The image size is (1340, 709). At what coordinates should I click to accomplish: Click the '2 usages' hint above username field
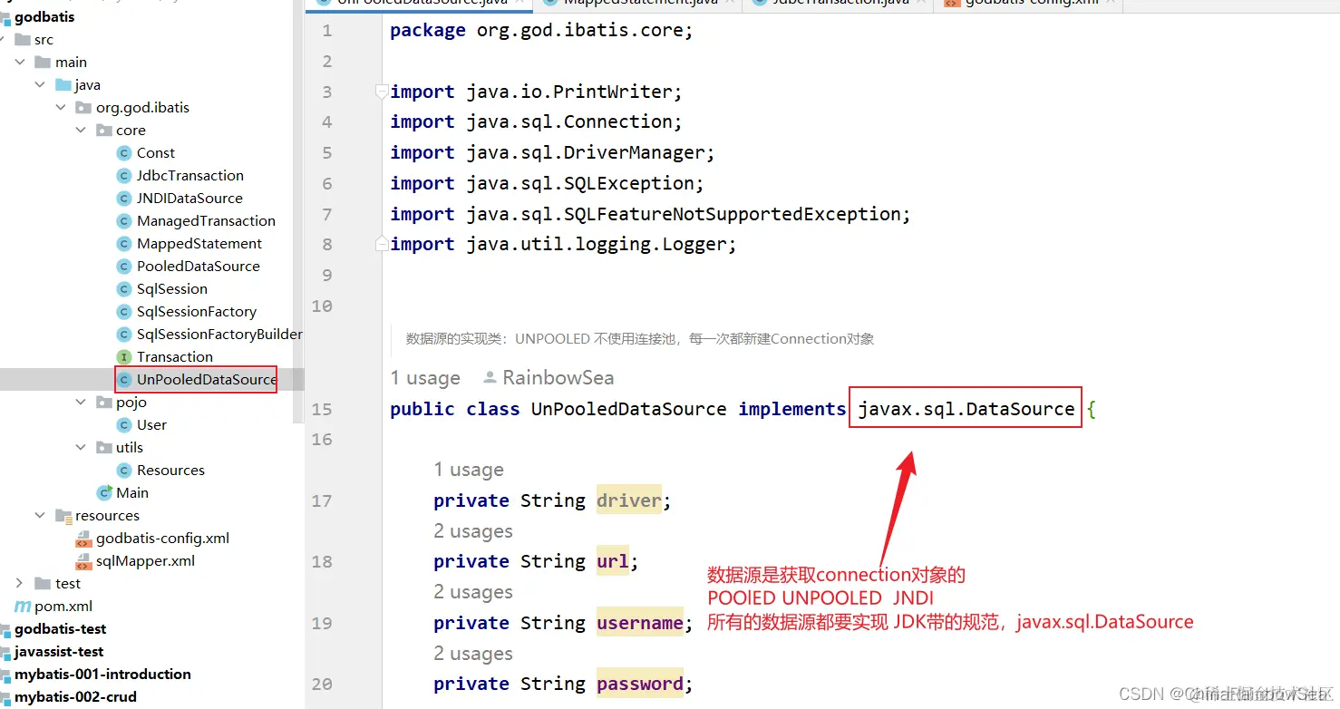point(473,592)
